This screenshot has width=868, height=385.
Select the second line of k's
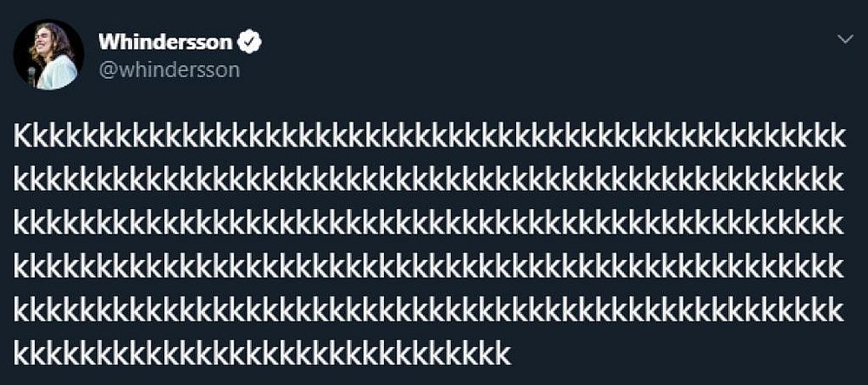pyautogui.click(x=428, y=180)
